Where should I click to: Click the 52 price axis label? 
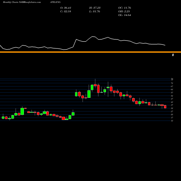tap(172, 96)
